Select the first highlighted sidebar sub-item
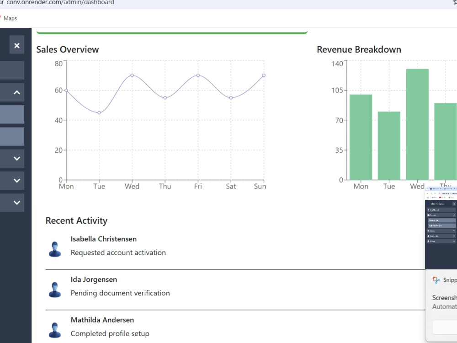457x343 pixels. pos(12,114)
